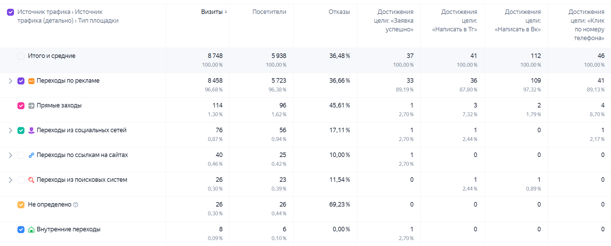
Task: Expand the Переходы по рекламе row
Action: [x=10, y=81]
